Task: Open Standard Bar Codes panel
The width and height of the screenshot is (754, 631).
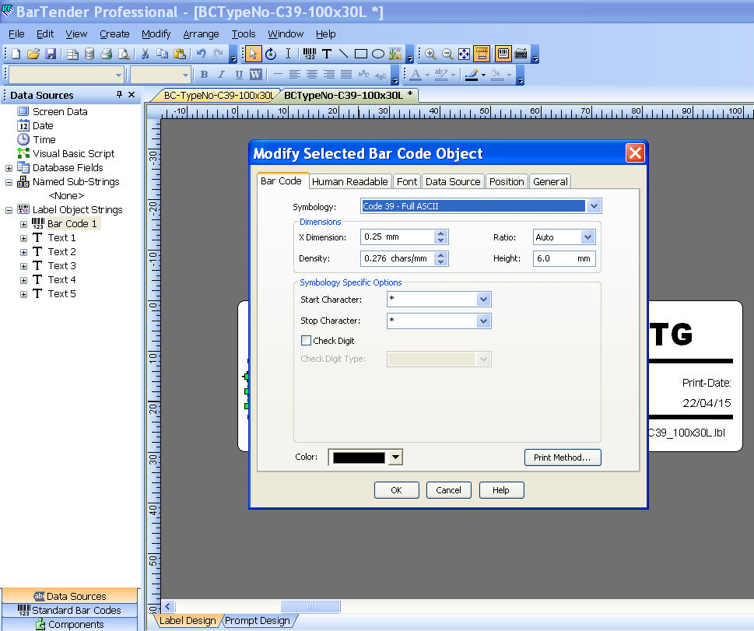Action: pyautogui.click(x=70, y=610)
